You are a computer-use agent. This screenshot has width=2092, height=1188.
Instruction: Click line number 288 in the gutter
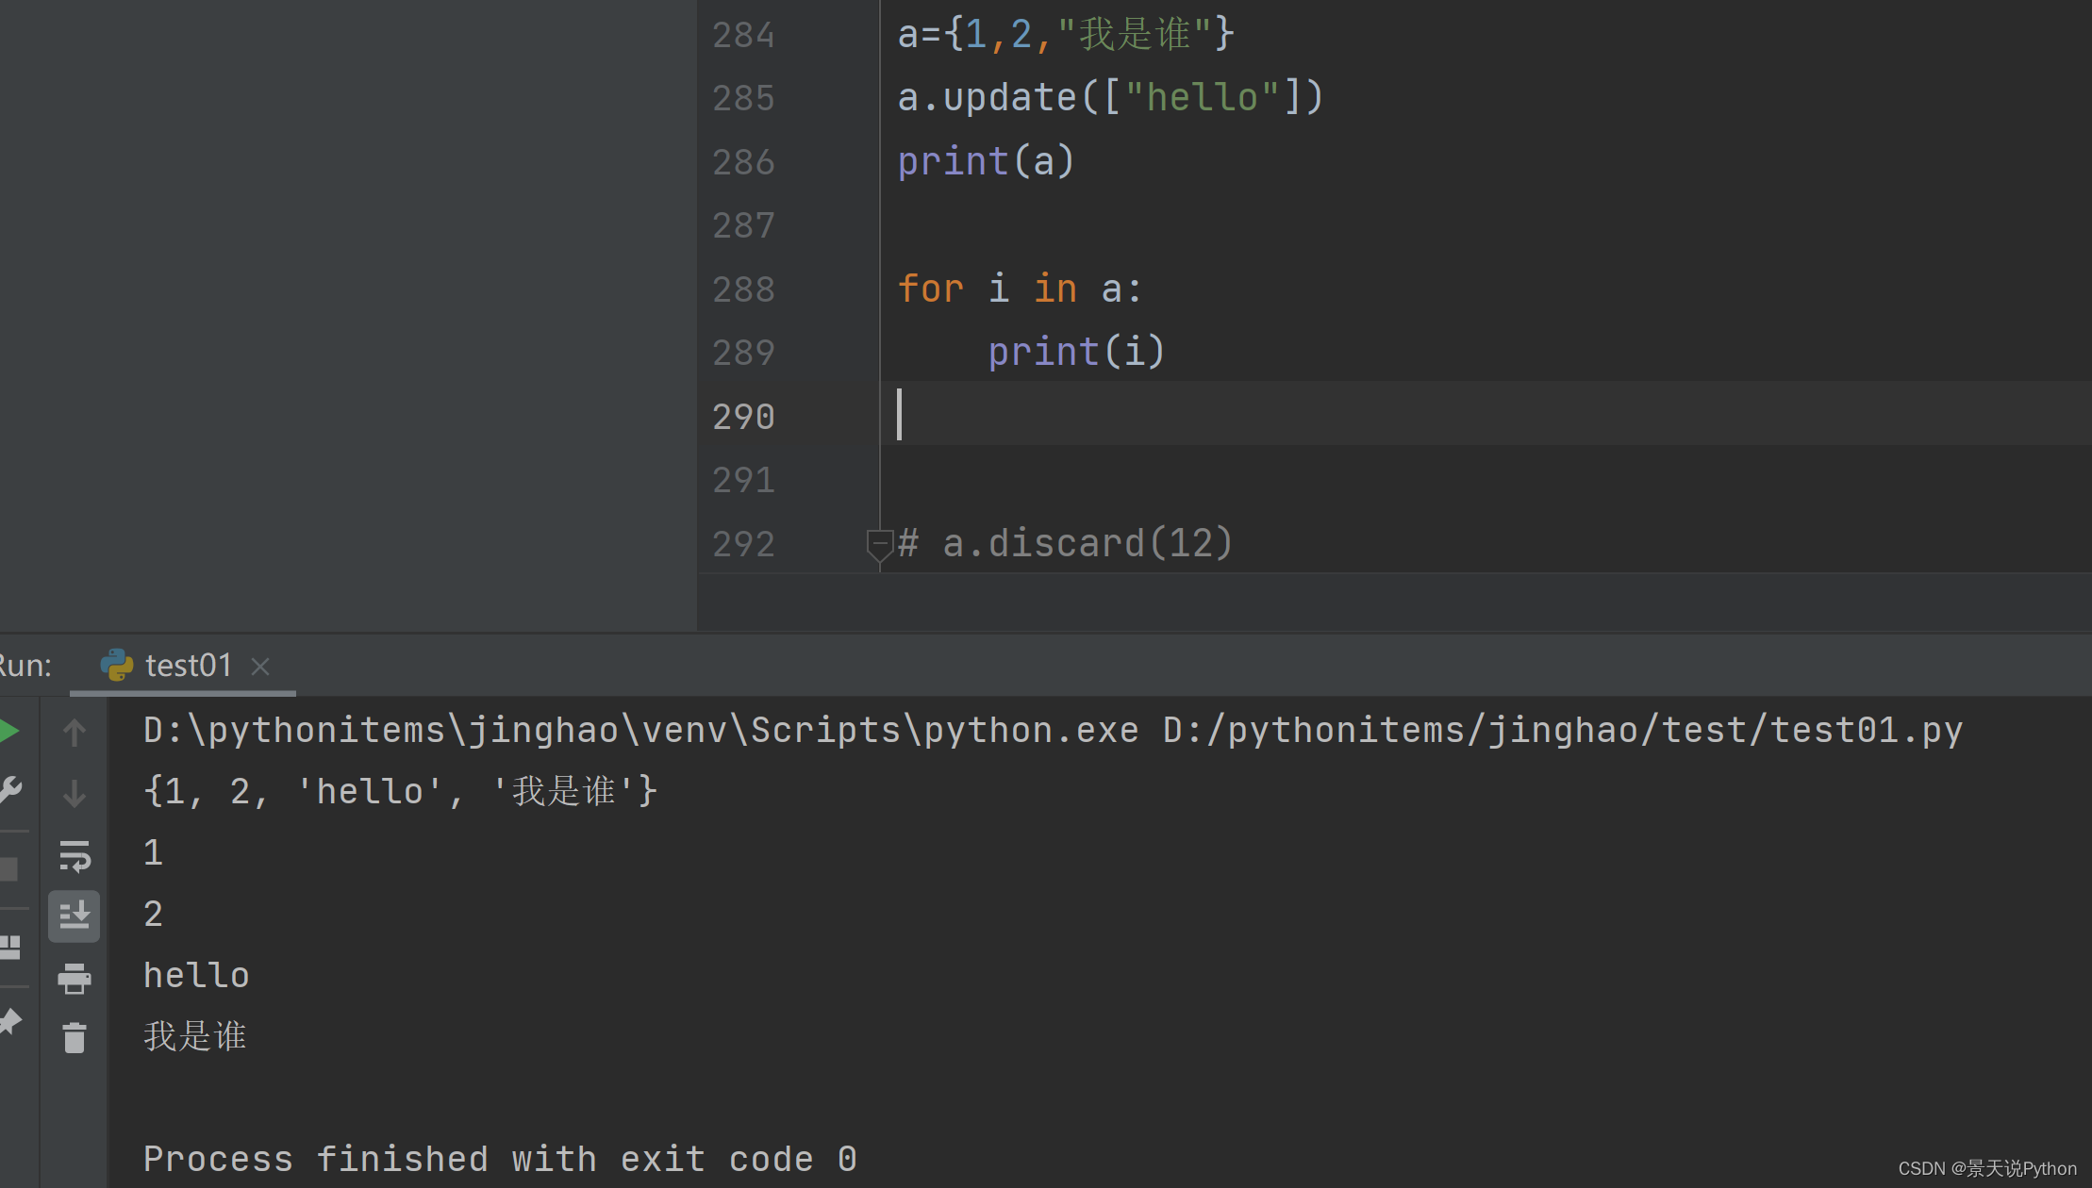coord(743,289)
